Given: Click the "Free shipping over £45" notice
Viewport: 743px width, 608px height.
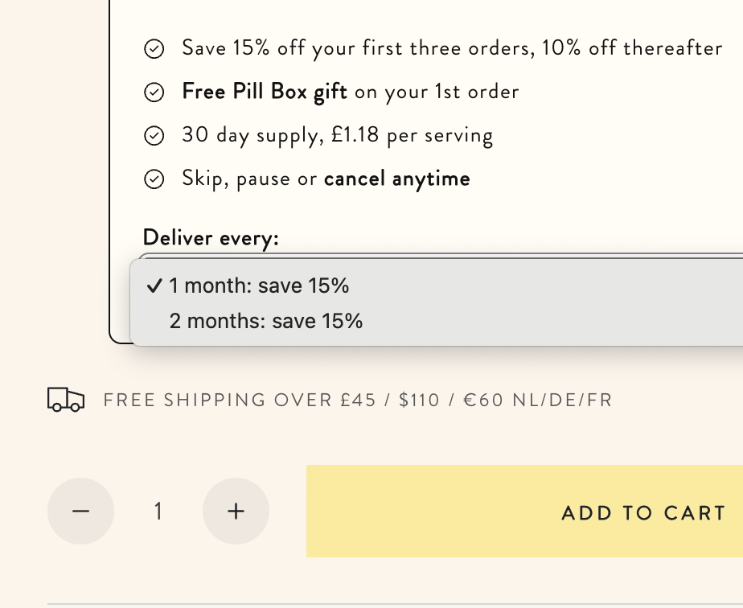Looking at the screenshot, I should pos(358,401).
